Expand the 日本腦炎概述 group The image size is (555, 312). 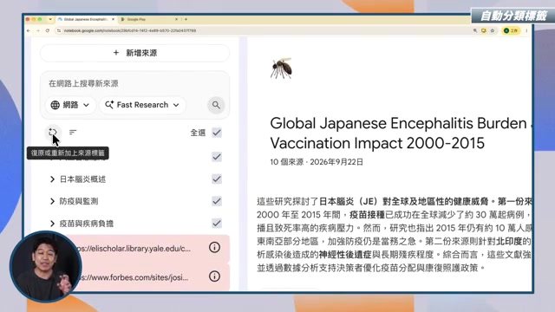click(52, 179)
